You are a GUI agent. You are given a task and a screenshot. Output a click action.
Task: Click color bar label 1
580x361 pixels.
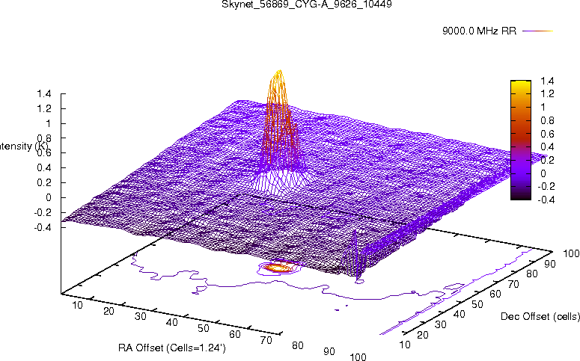coord(543,107)
